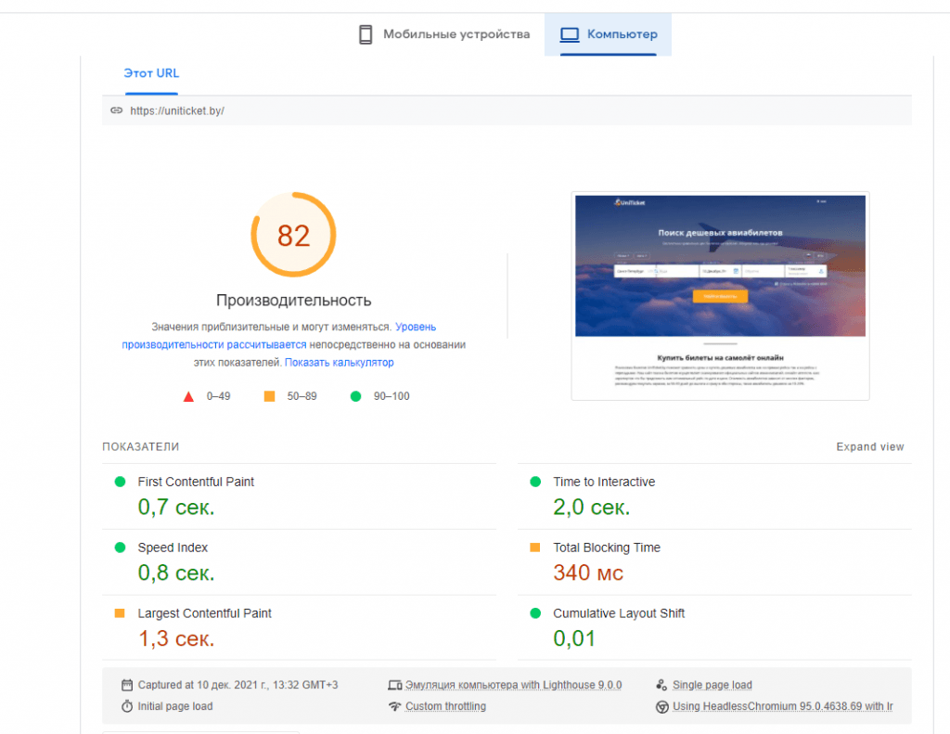Screen dimensions: 950x734
Task: Click the Single page load icon
Action: tap(661, 685)
